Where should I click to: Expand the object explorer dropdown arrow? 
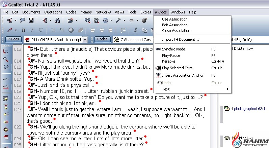50,21
